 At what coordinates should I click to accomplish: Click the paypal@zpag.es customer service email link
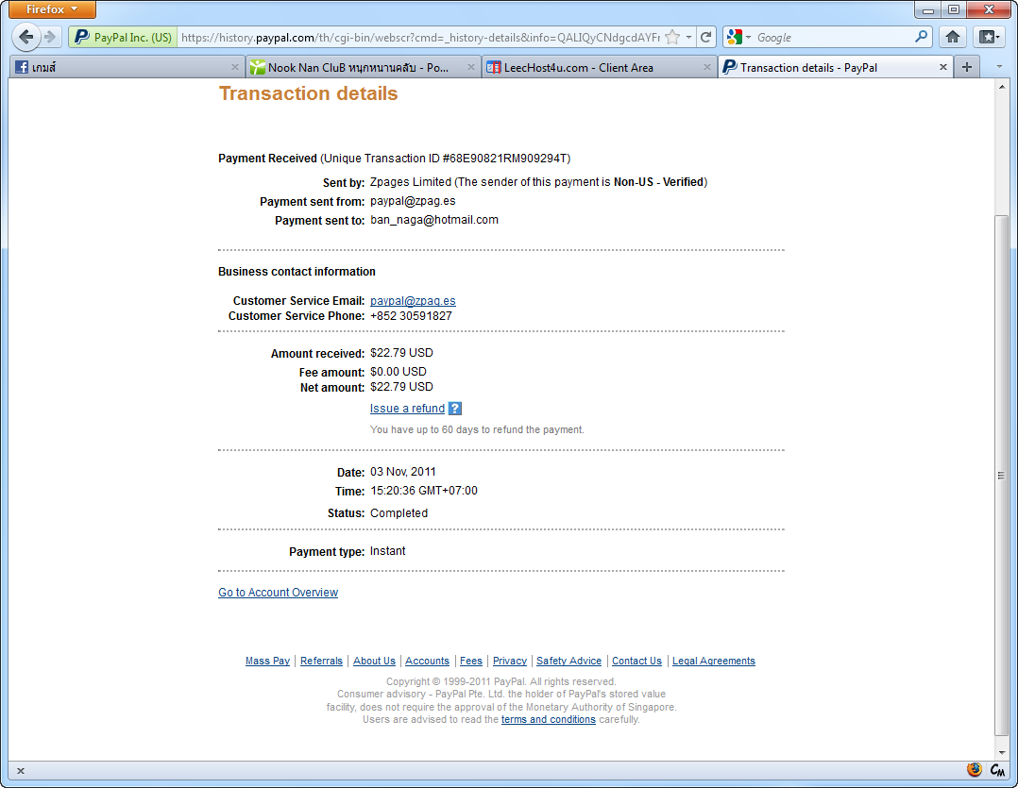click(x=413, y=301)
